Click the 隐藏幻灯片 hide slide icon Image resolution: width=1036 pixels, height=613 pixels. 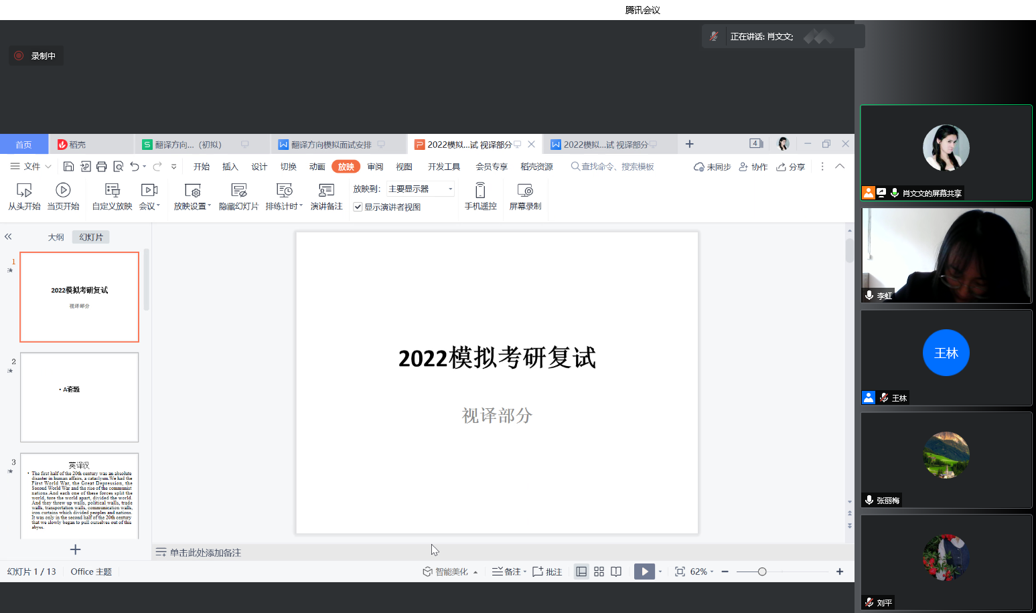(x=238, y=191)
